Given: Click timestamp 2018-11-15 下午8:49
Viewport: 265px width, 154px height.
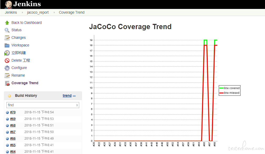Looking at the screenshot, I should (x=39, y=139).
